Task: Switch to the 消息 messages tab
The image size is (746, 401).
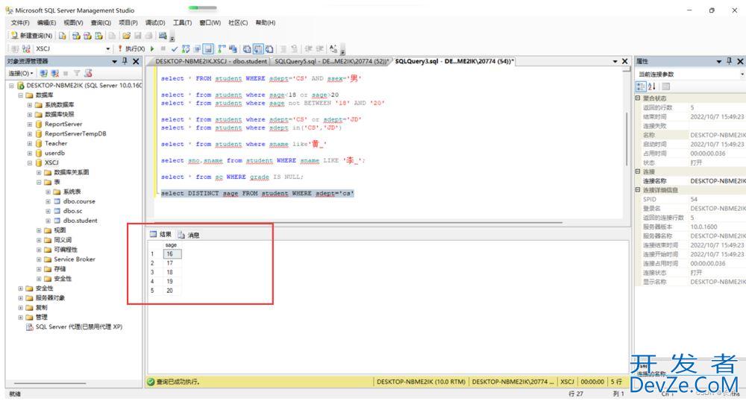Action: (189, 235)
